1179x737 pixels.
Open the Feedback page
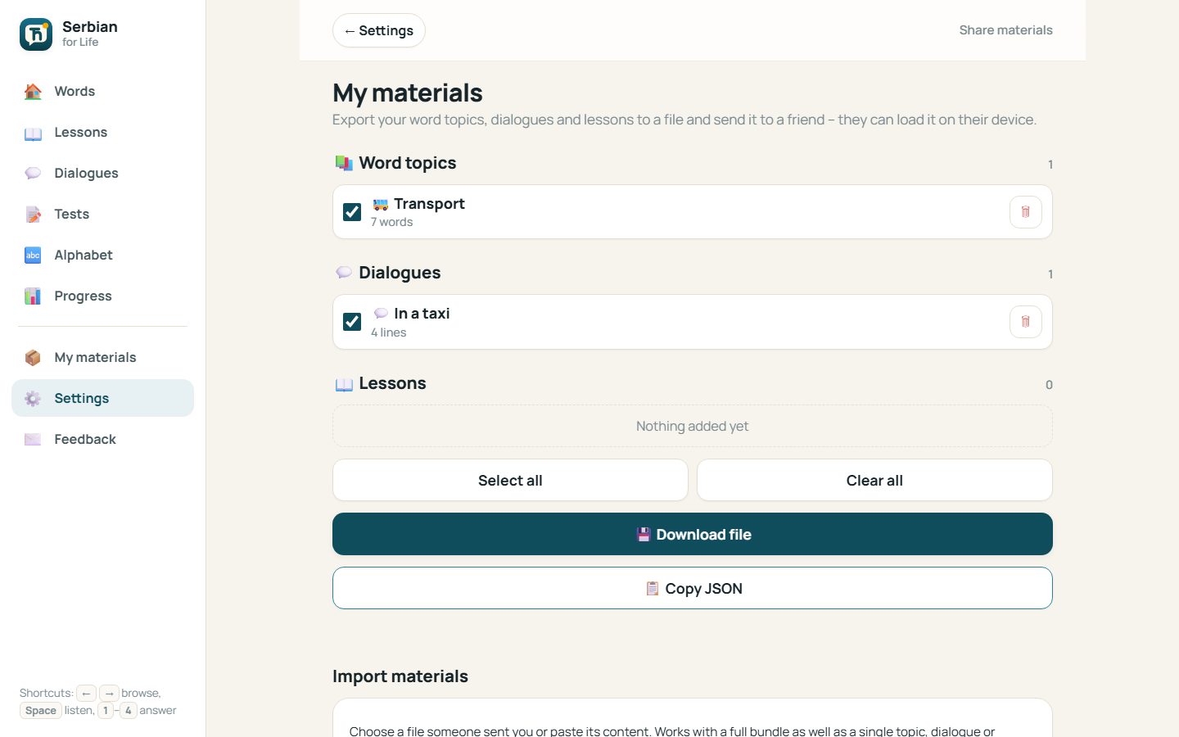(102, 439)
